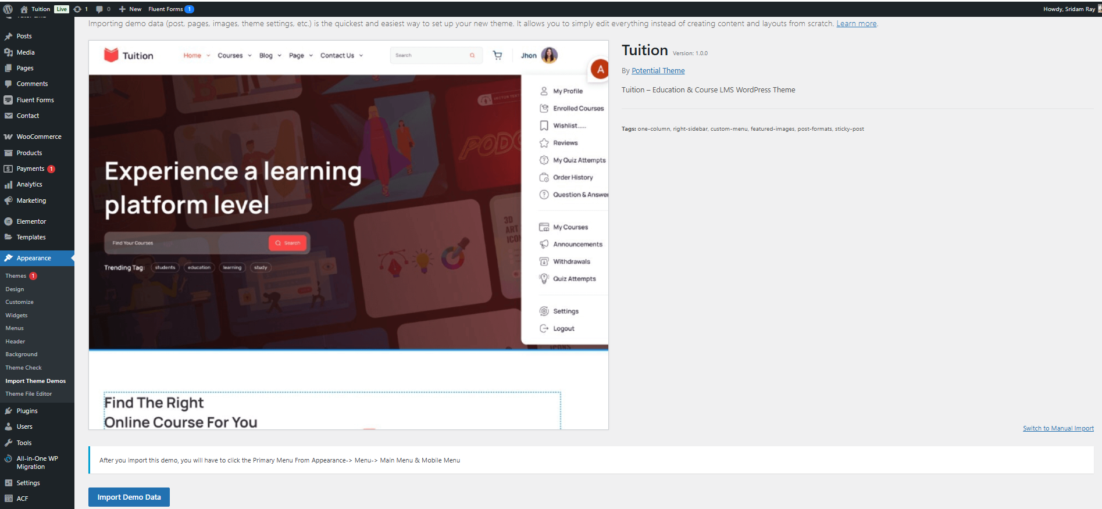Open the Plugins menu in sidebar

(x=27, y=411)
